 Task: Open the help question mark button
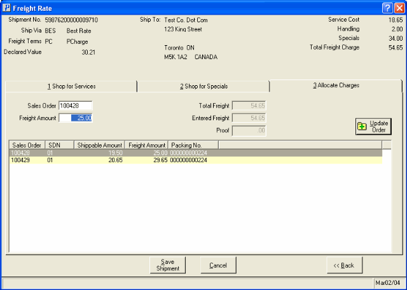(387, 8)
